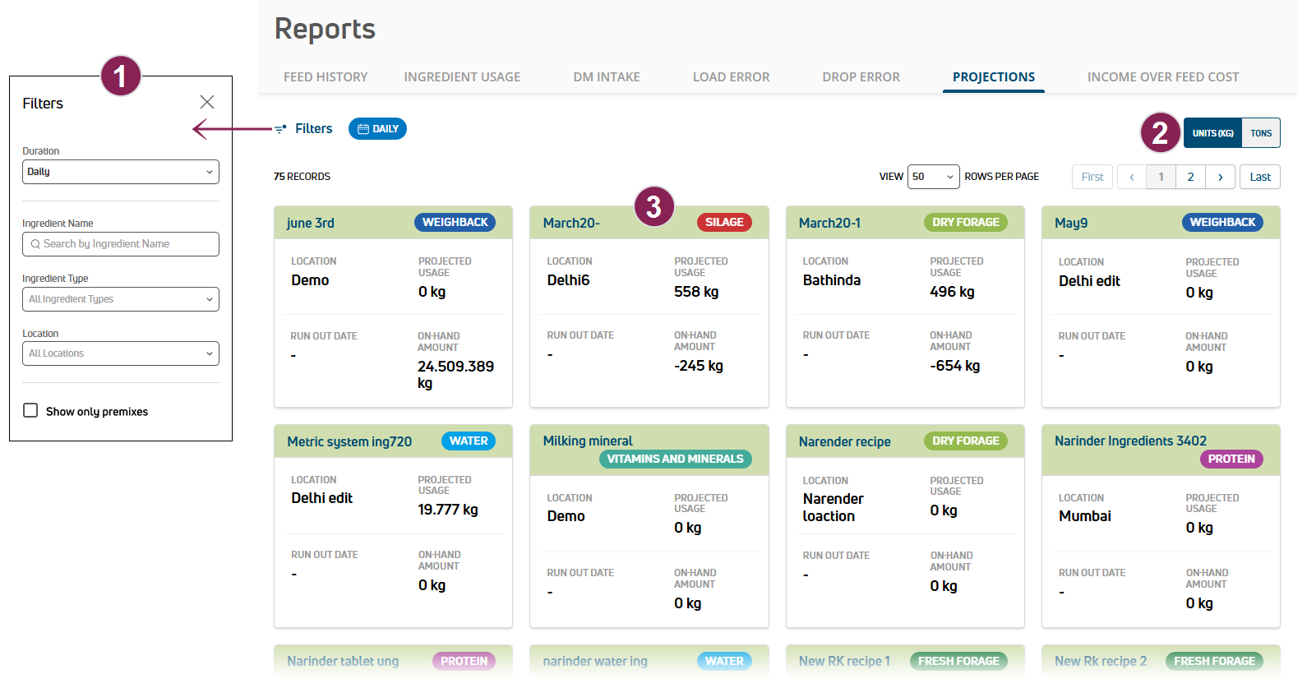Open the Duration dropdown
This screenshot has height=688, width=1307.
(x=121, y=172)
